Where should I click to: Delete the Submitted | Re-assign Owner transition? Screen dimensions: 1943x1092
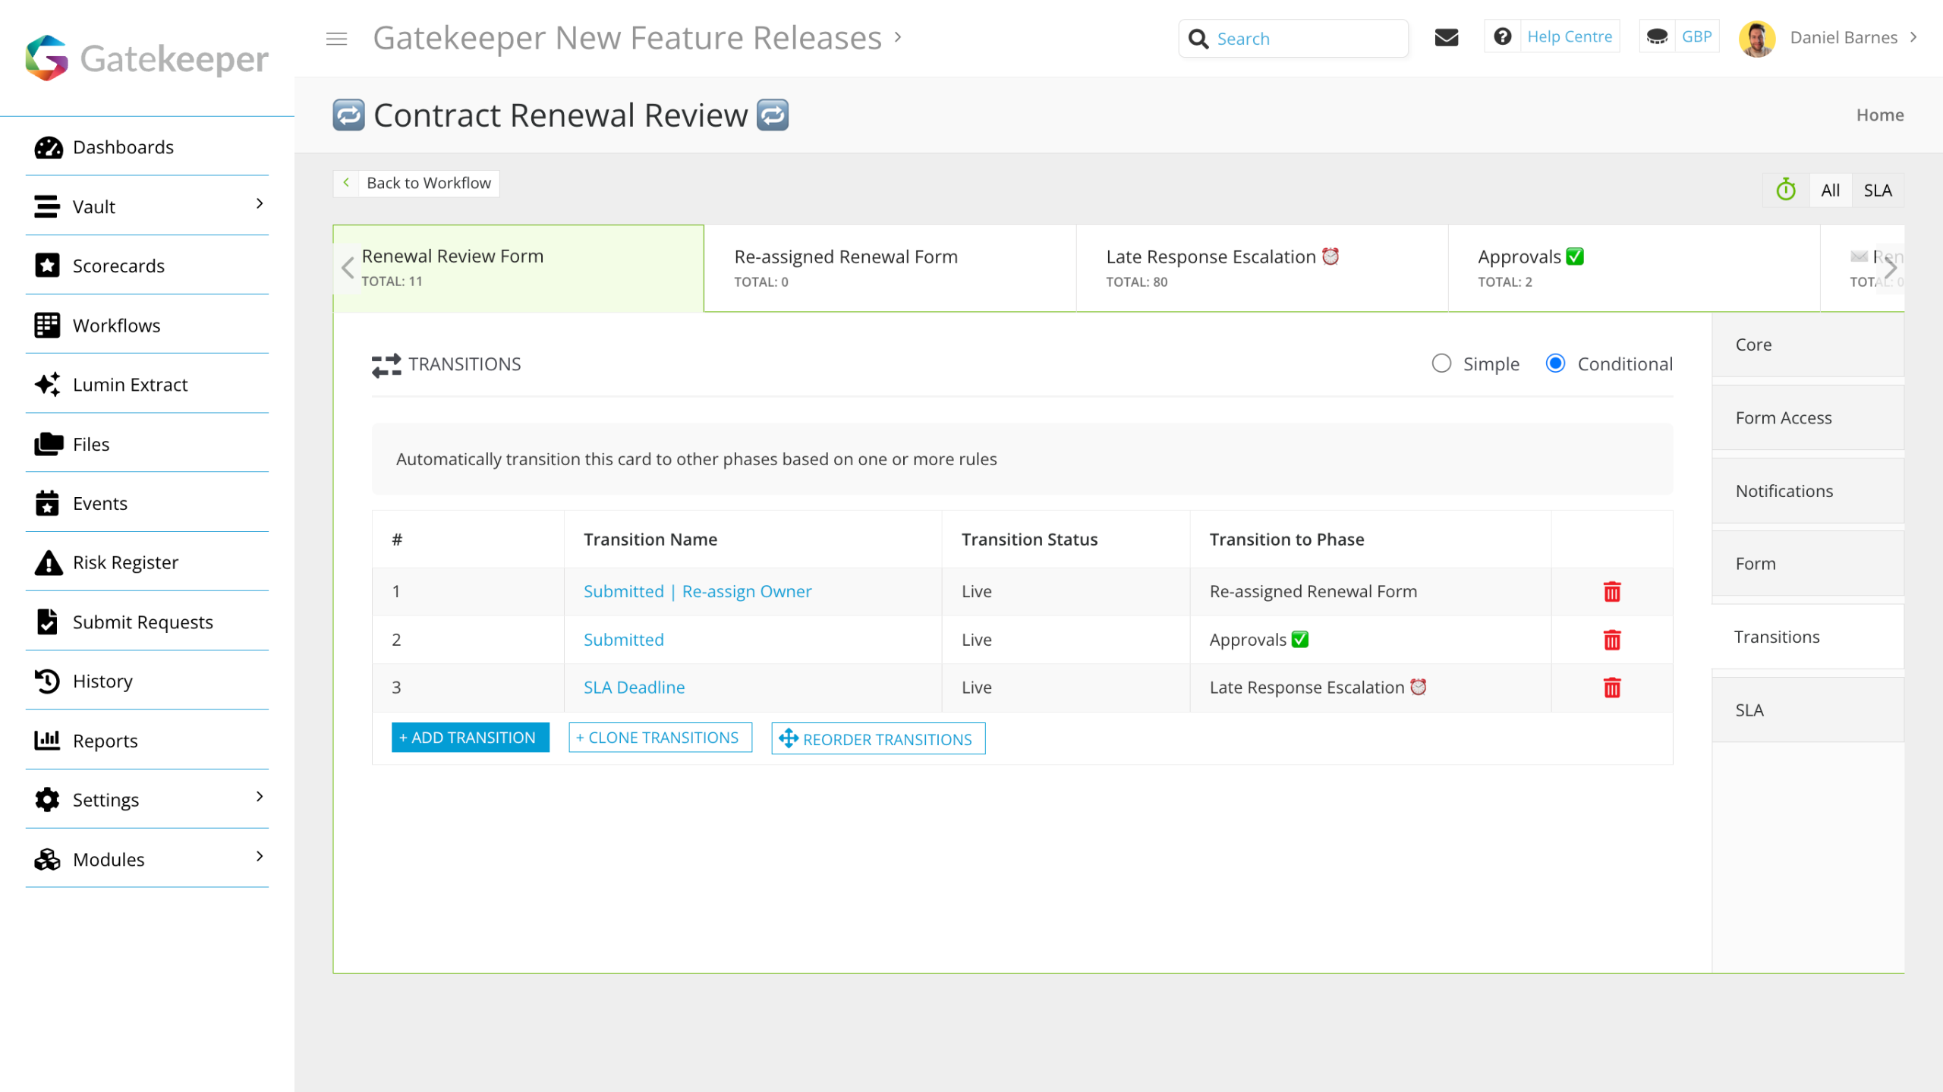(x=1611, y=591)
